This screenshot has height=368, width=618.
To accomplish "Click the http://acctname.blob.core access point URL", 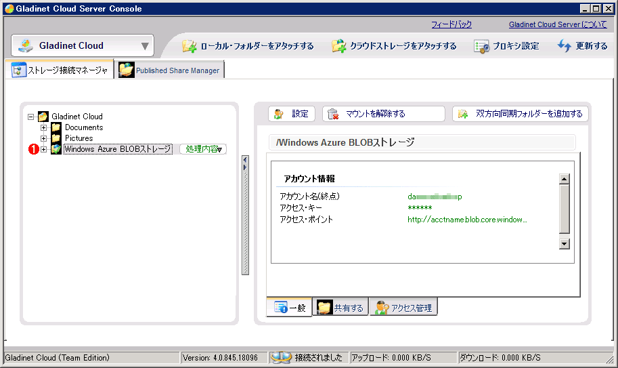I will [467, 220].
